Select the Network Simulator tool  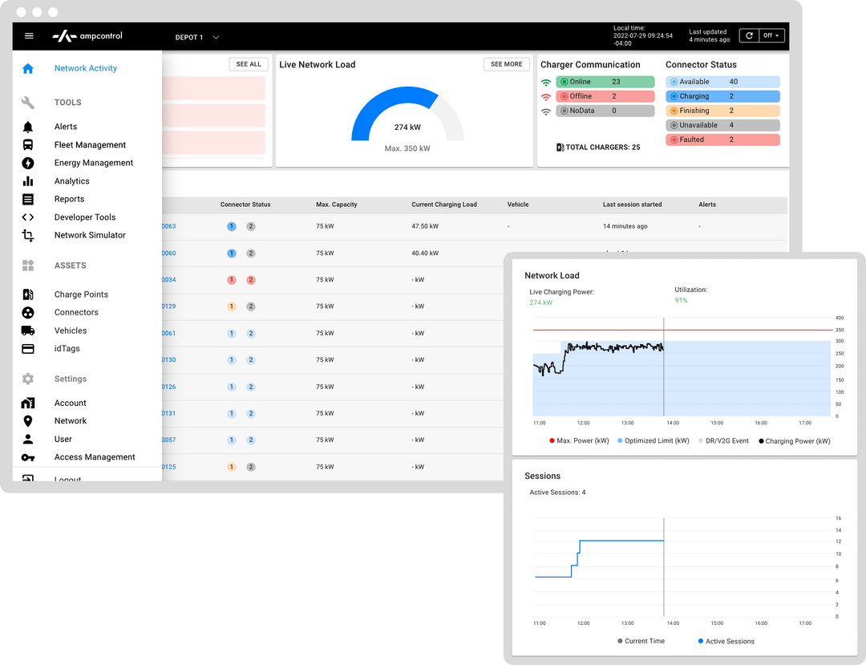(x=91, y=235)
